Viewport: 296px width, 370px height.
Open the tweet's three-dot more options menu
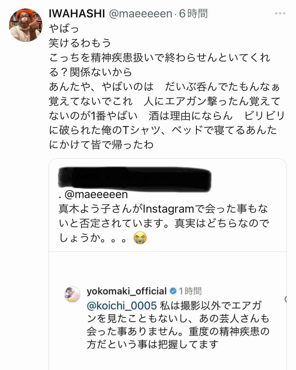280,14
